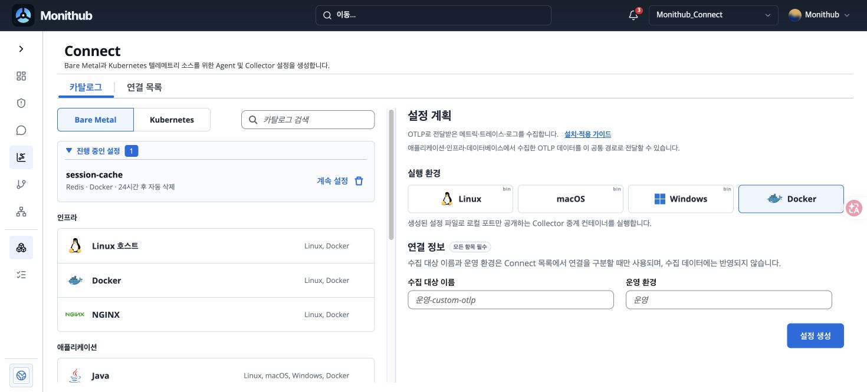The image size is (867, 392).
Task: Click the 설정 생성 button
Action: (x=815, y=335)
